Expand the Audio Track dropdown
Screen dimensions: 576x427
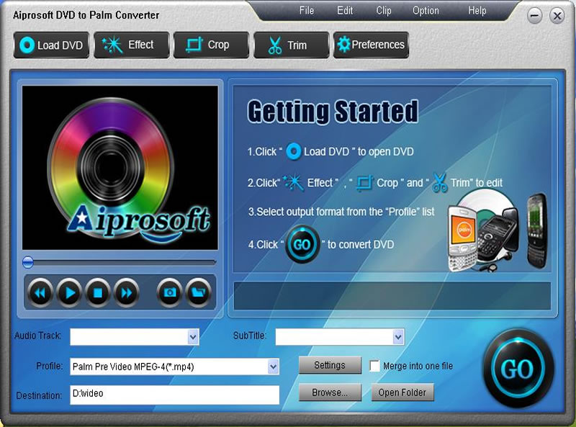pos(193,336)
